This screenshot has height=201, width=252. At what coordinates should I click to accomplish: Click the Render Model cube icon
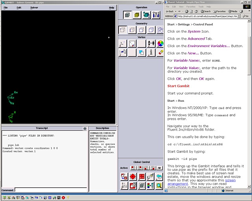(x=142, y=185)
